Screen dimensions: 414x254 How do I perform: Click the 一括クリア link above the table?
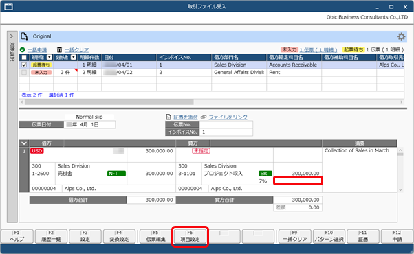coord(77,50)
